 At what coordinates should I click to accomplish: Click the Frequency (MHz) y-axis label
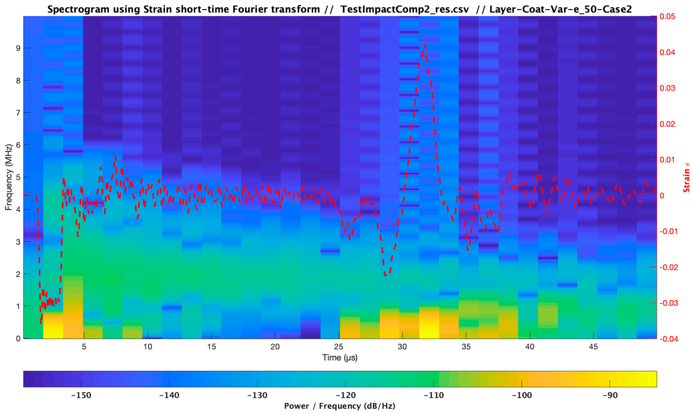[x=9, y=177]
